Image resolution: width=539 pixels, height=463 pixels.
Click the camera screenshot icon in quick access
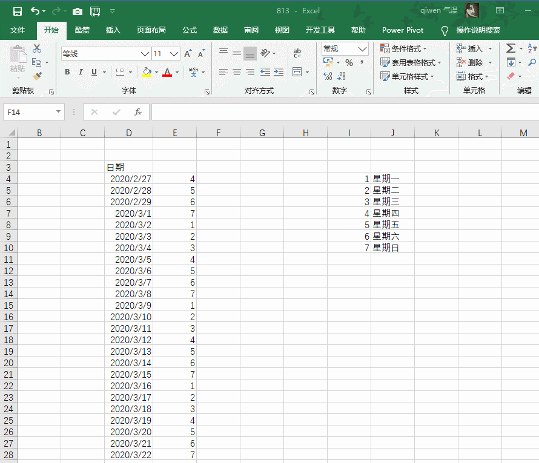(x=78, y=11)
